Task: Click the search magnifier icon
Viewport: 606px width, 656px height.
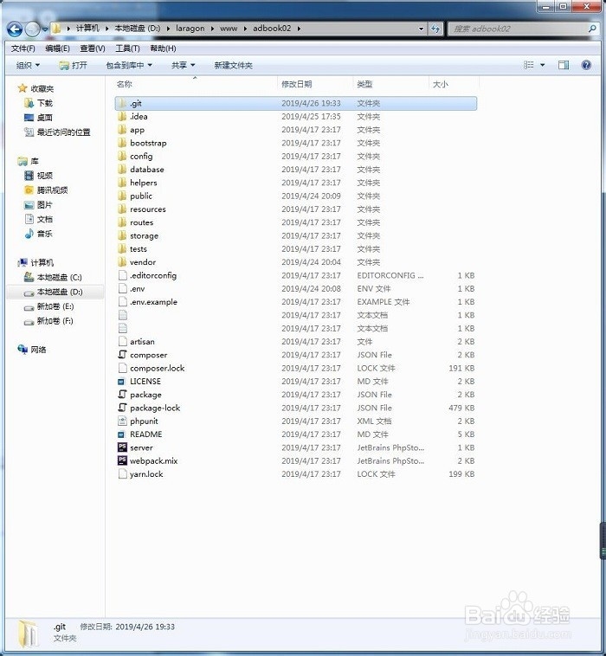Action: tap(592, 29)
